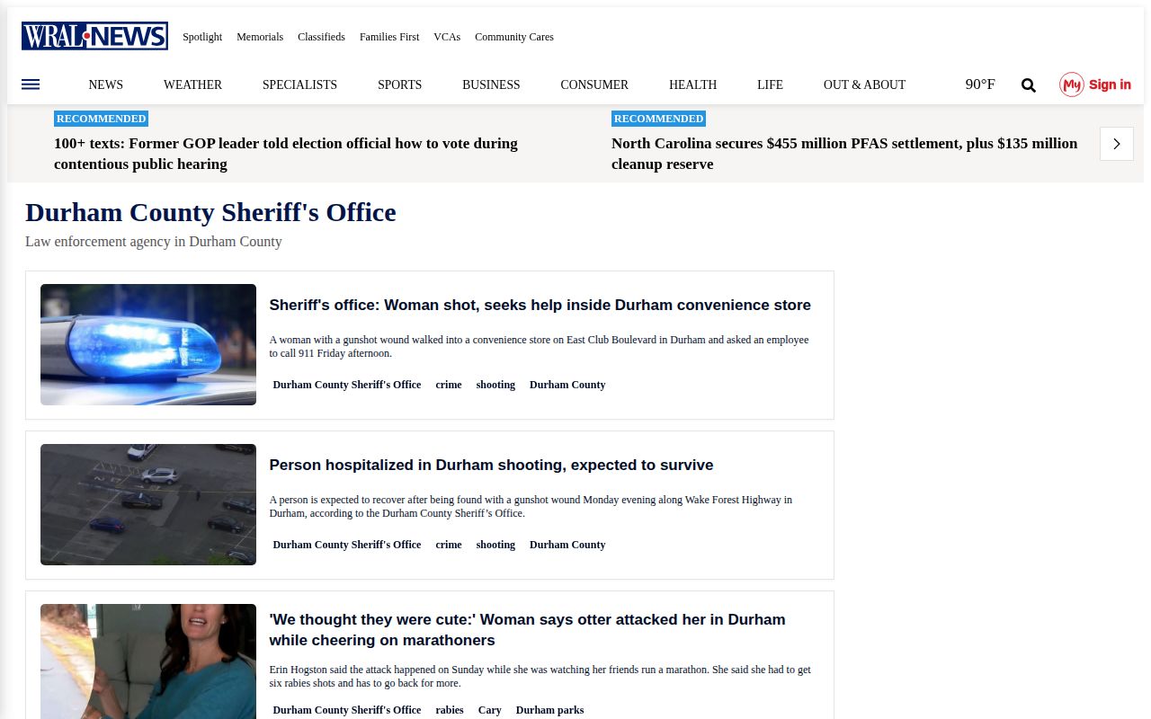Open the Specialists menu

point(299,84)
